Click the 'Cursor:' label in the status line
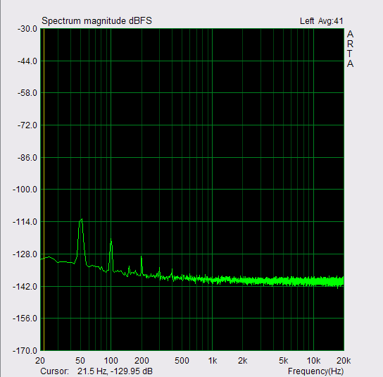The width and height of the screenshot is (383, 377). tap(54, 371)
